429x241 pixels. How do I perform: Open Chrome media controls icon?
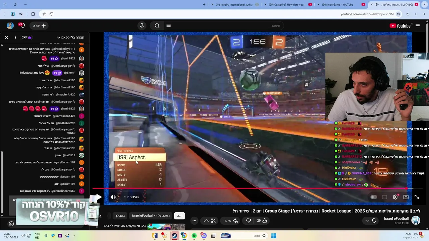click(21, 14)
